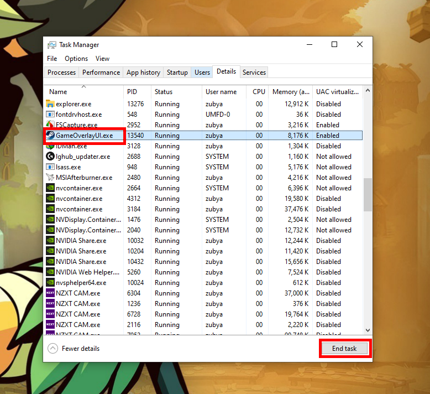Click the 8,176 K memory value

(298, 136)
